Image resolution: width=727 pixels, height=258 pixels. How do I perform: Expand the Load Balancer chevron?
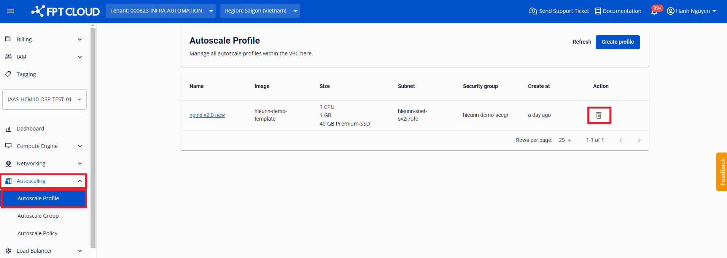(x=80, y=251)
